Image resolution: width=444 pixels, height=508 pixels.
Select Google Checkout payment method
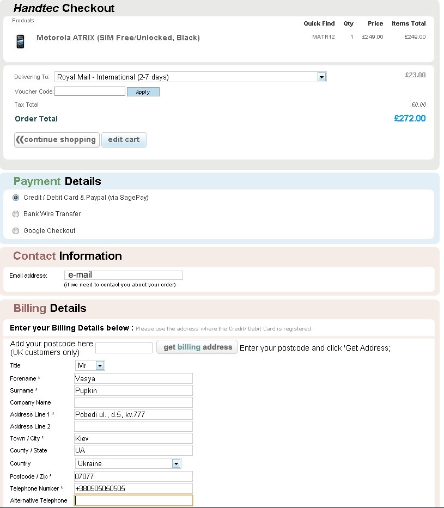pyautogui.click(x=16, y=231)
